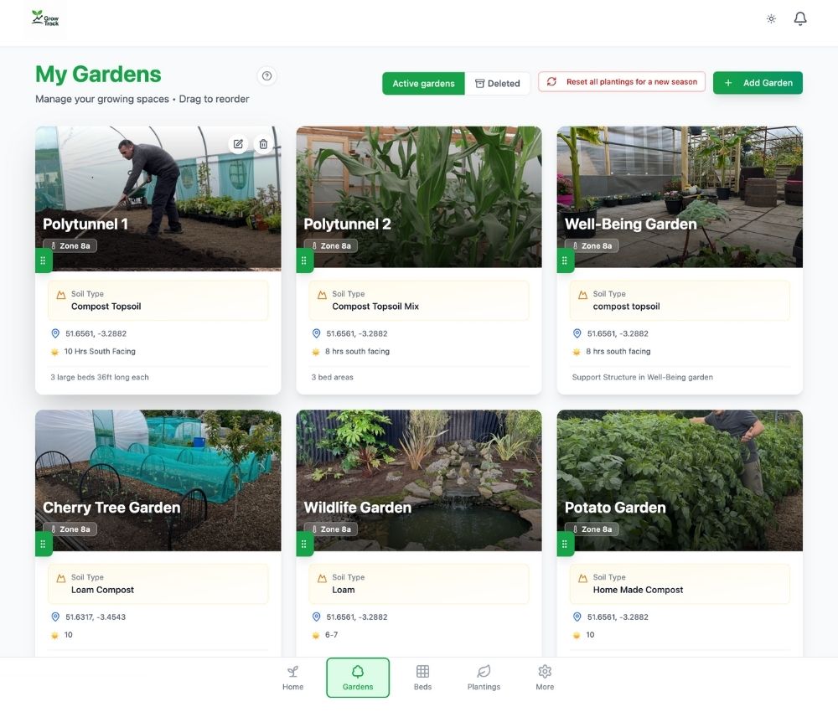Click the Well-Being Garden drag handle
This screenshot has width=838, height=712.
[566, 261]
